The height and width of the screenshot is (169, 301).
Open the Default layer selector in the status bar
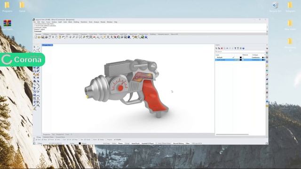[x=83, y=143]
